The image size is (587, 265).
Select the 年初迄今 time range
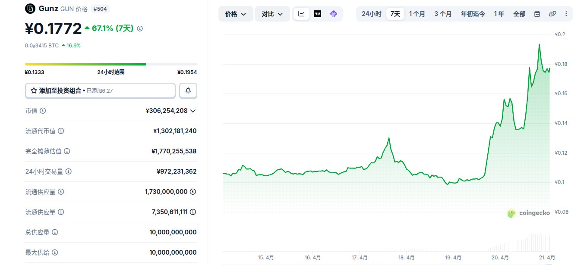pos(473,14)
